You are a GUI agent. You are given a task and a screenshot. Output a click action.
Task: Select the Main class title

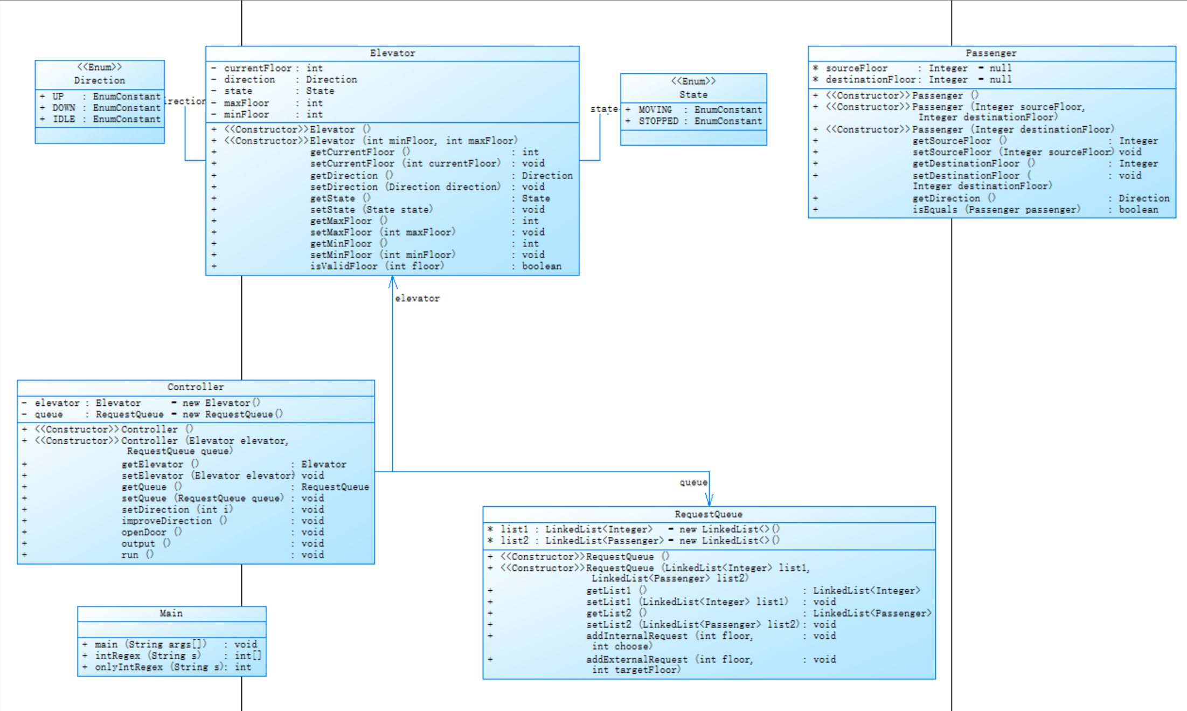[x=171, y=613]
